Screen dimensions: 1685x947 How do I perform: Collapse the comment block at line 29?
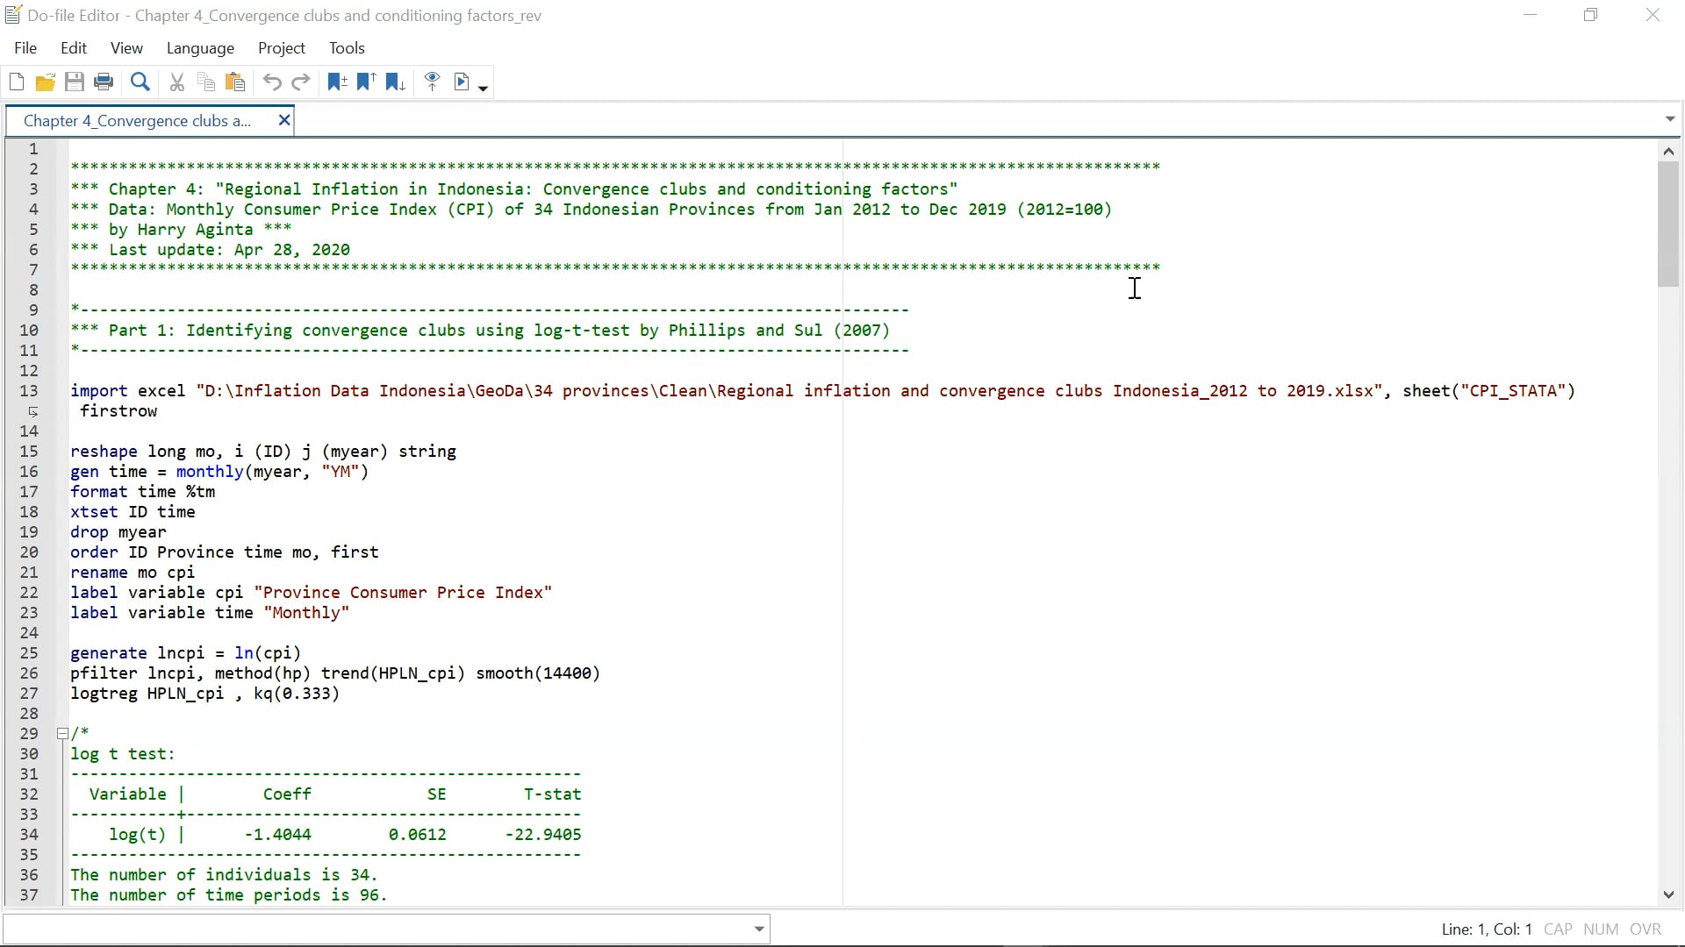(x=62, y=734)
